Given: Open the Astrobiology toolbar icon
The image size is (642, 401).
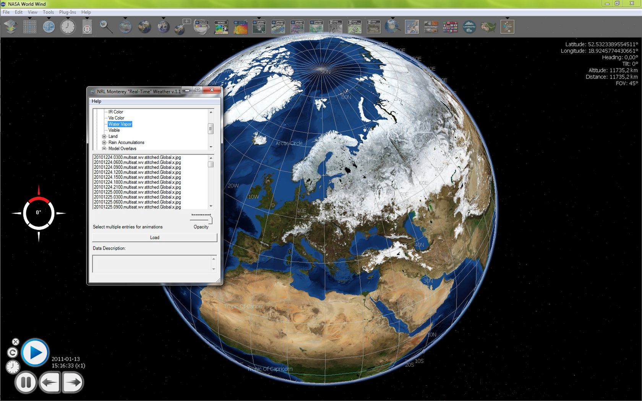Looking at the screenshot, I should (x=431, y=27).
